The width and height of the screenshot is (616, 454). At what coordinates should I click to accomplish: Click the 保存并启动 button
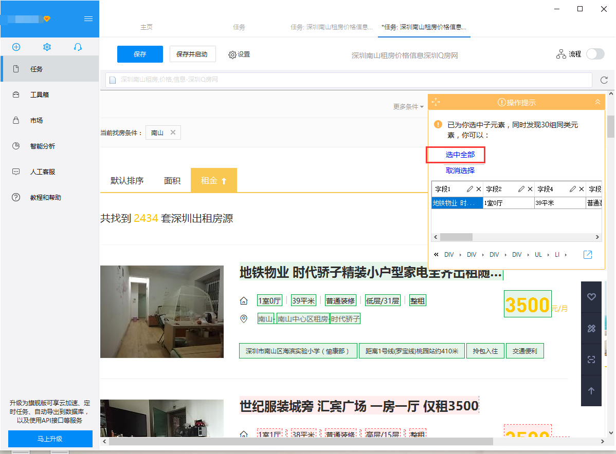(192, 54)
